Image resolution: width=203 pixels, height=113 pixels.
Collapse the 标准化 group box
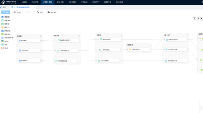pos(121,35)
